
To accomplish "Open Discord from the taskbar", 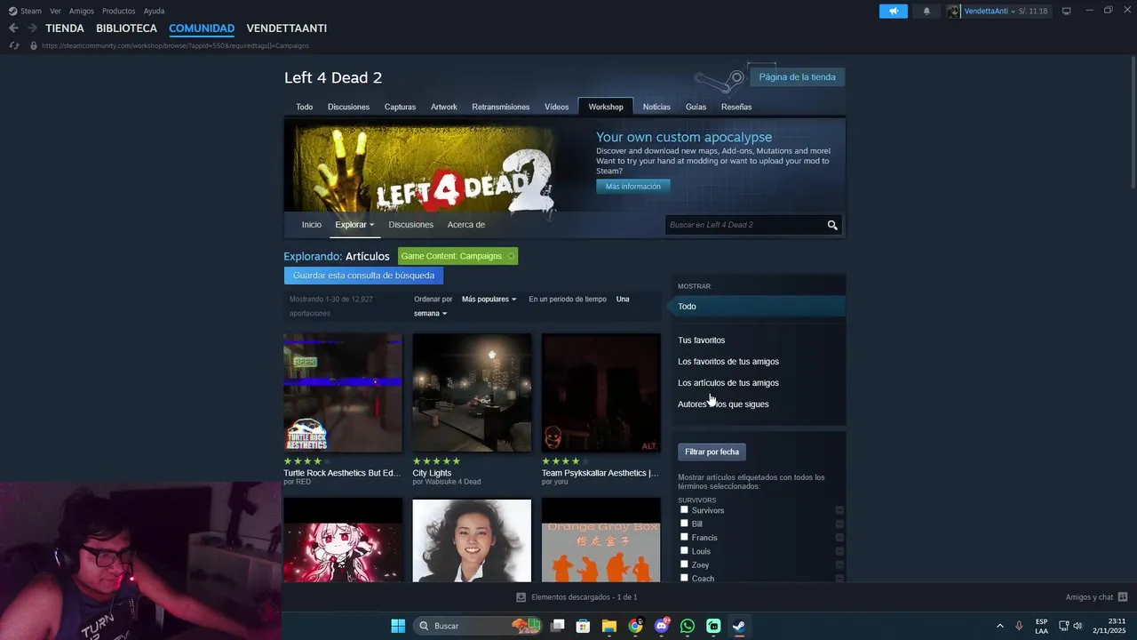I will (x=661, y=626).
